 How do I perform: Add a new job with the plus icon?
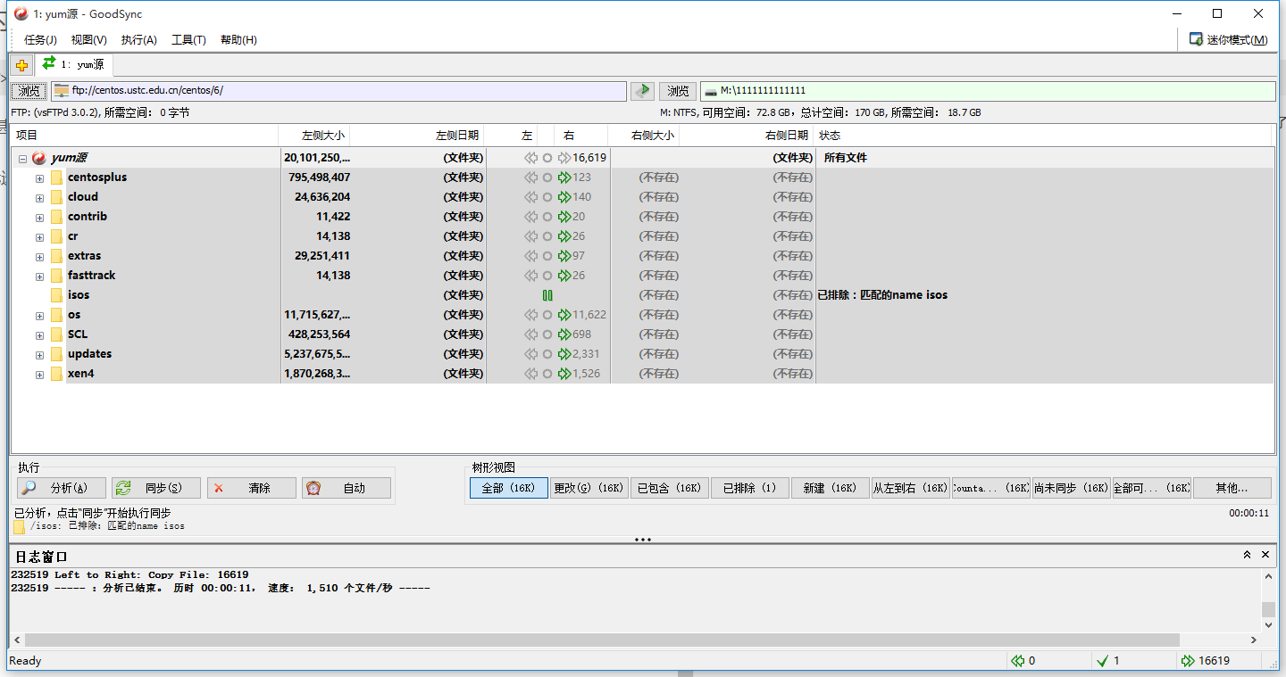tap(22, 65)
